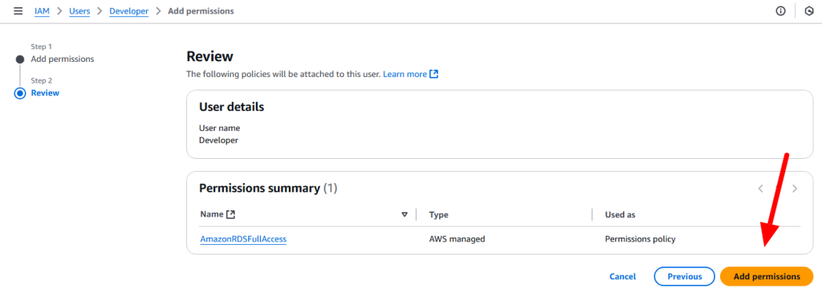Click the external link icon next to Name
822x297 pixels.
[x=230, y=214]
